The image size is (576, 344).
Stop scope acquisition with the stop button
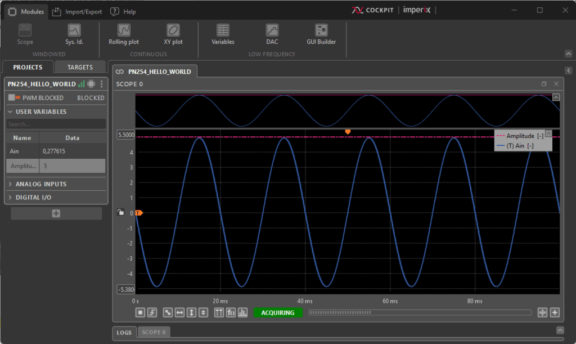pyautogui.click(x=140, y=312)
